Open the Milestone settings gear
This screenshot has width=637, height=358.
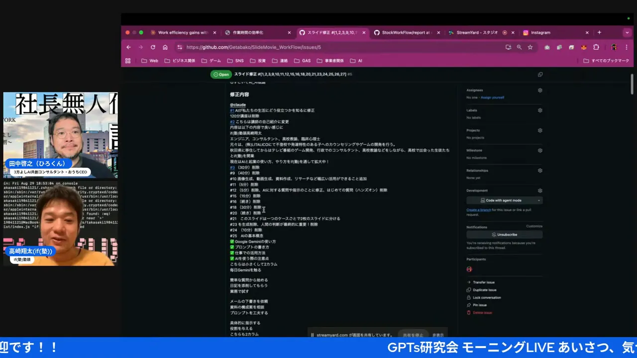[x=540, y=150]
